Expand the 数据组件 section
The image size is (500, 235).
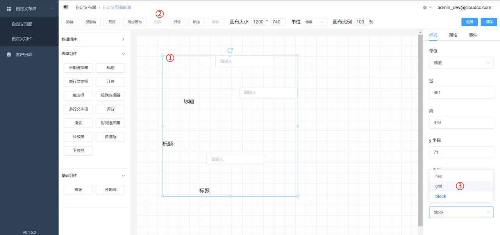[123, 39]
